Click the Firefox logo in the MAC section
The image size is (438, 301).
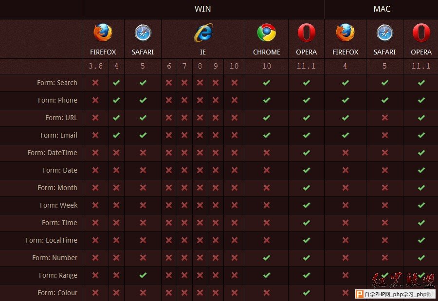pos(345,33)
